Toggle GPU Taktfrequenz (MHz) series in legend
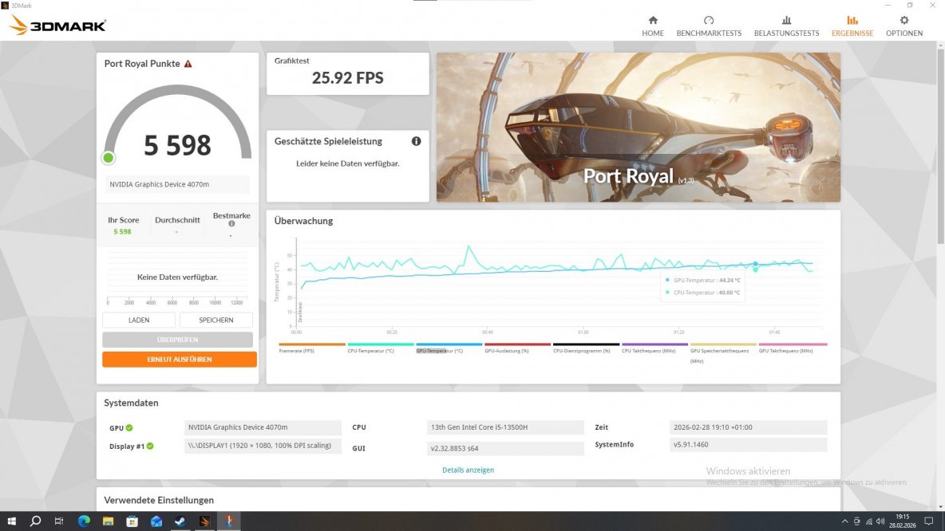This screenshot has height=531, width=945. click(x=786, y=350)
